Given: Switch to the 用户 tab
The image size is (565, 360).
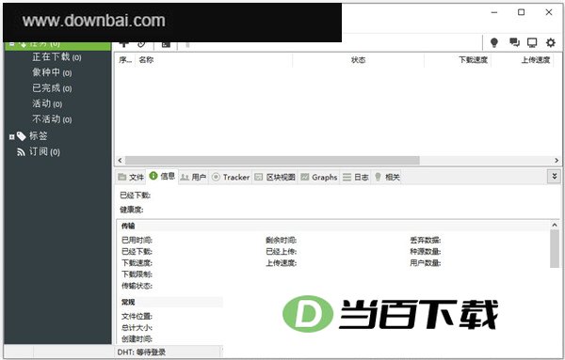Looking at the screenshot, I should pos(193,177).
